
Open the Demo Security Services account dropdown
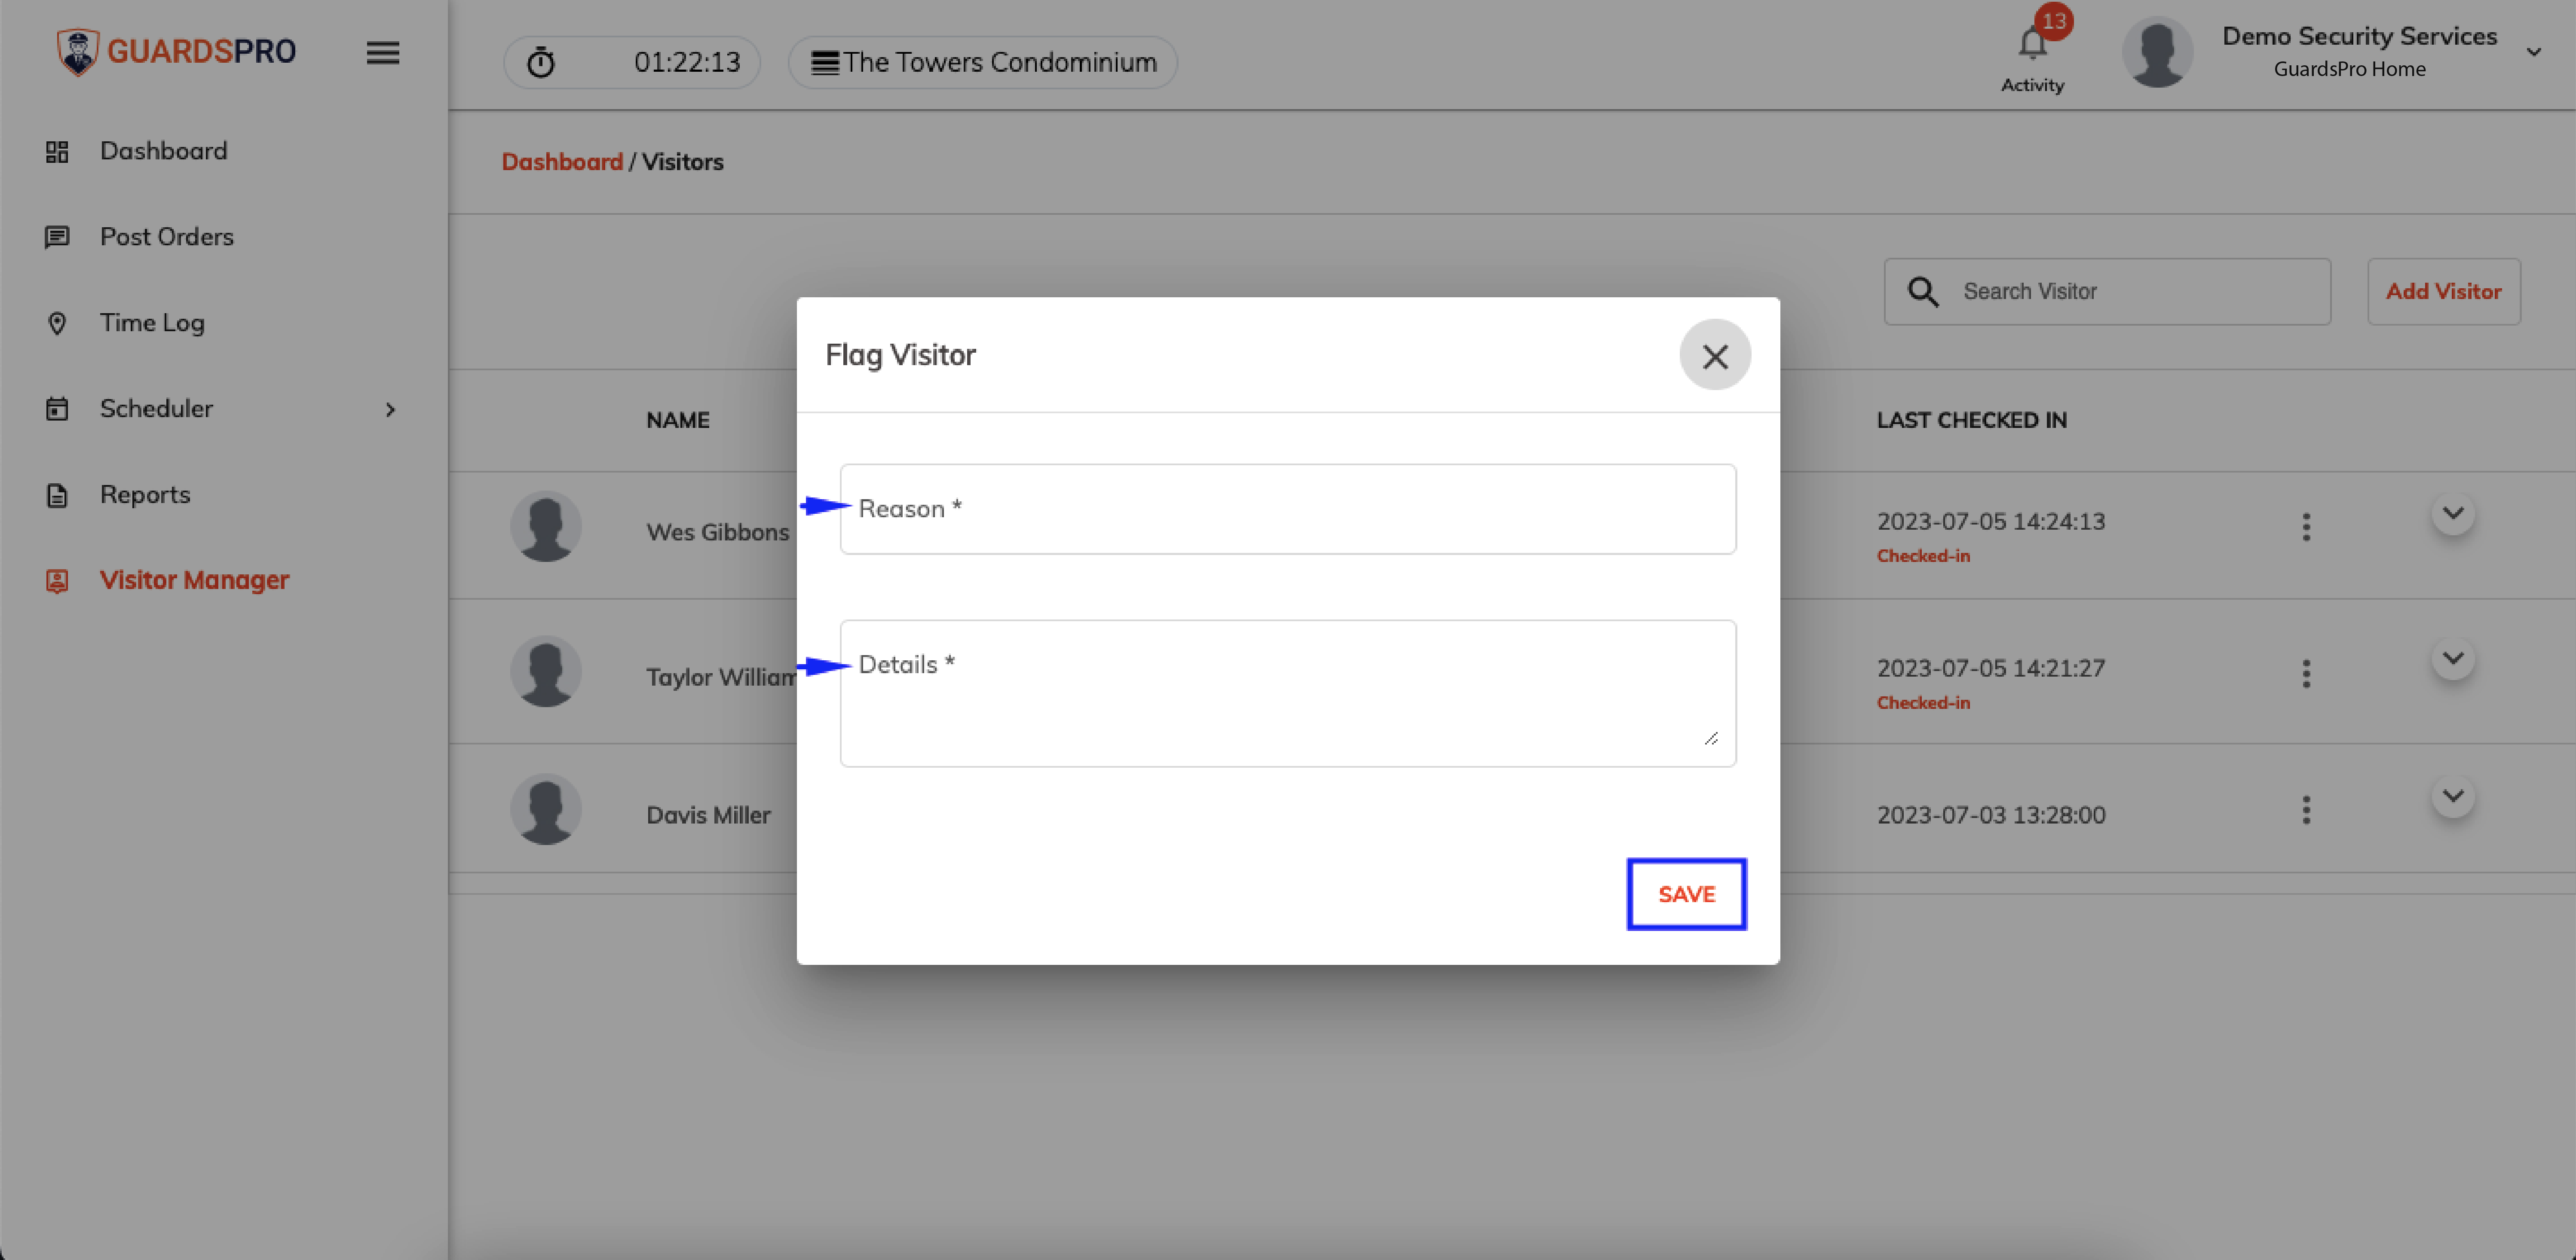(x=2533, y=52)
